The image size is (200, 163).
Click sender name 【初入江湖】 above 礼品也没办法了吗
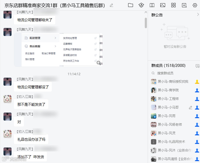25,132
